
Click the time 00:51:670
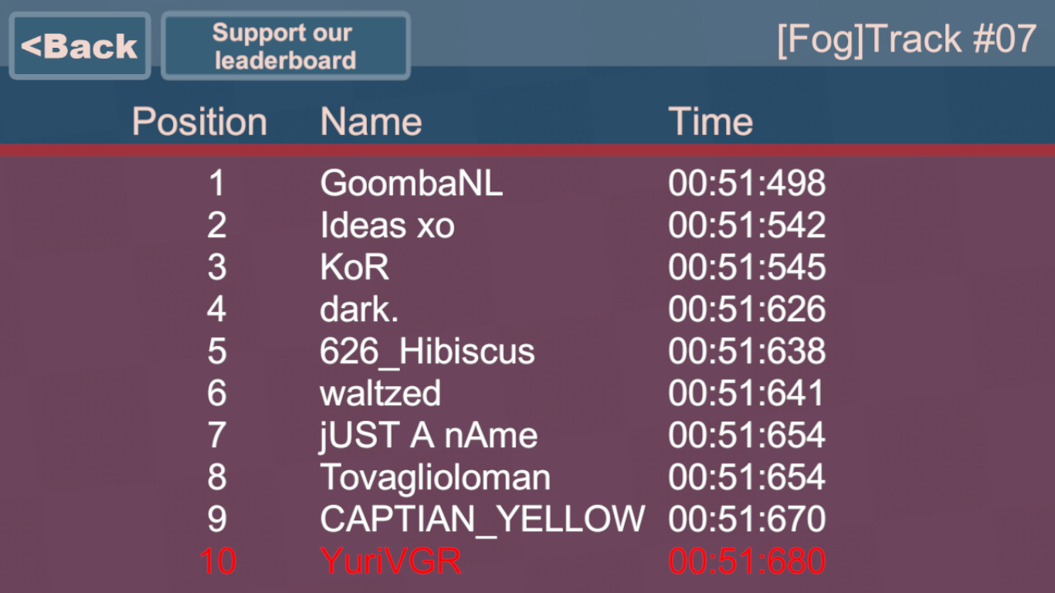pos(747,519)
